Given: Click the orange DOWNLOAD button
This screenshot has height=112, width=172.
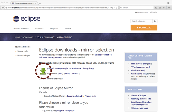Looking at the screenshot, I should point(144,28).
